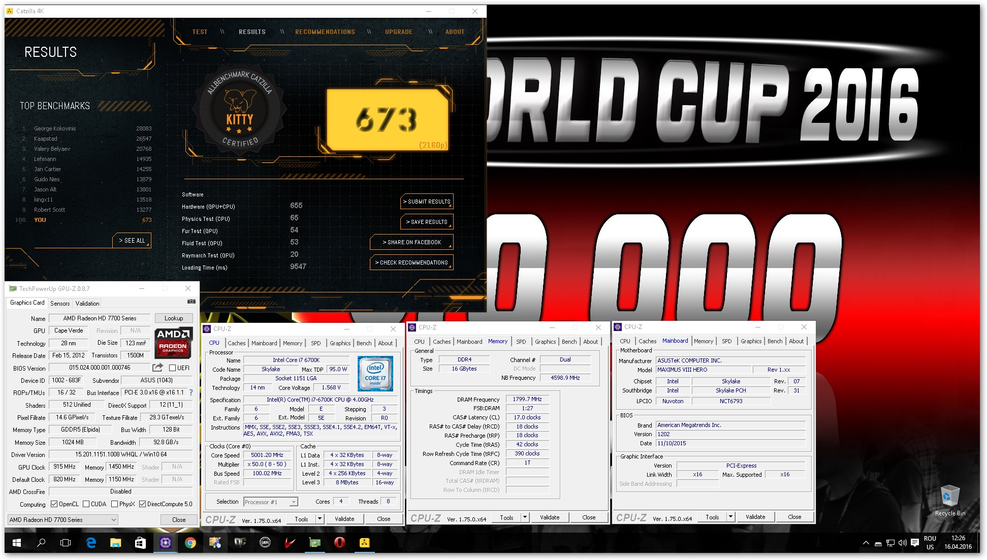Image resolution: width=987 pixels, height=560 pixels.
Task: Show hidden system tray icons chevron
Action: [x=866, y=543]
